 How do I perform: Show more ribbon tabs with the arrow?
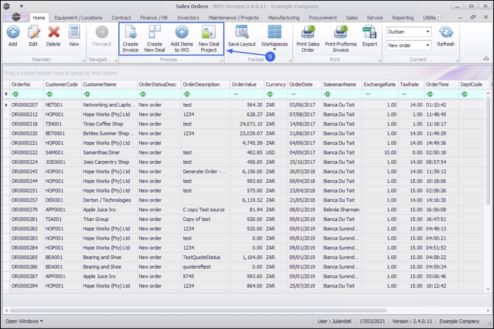439,17
